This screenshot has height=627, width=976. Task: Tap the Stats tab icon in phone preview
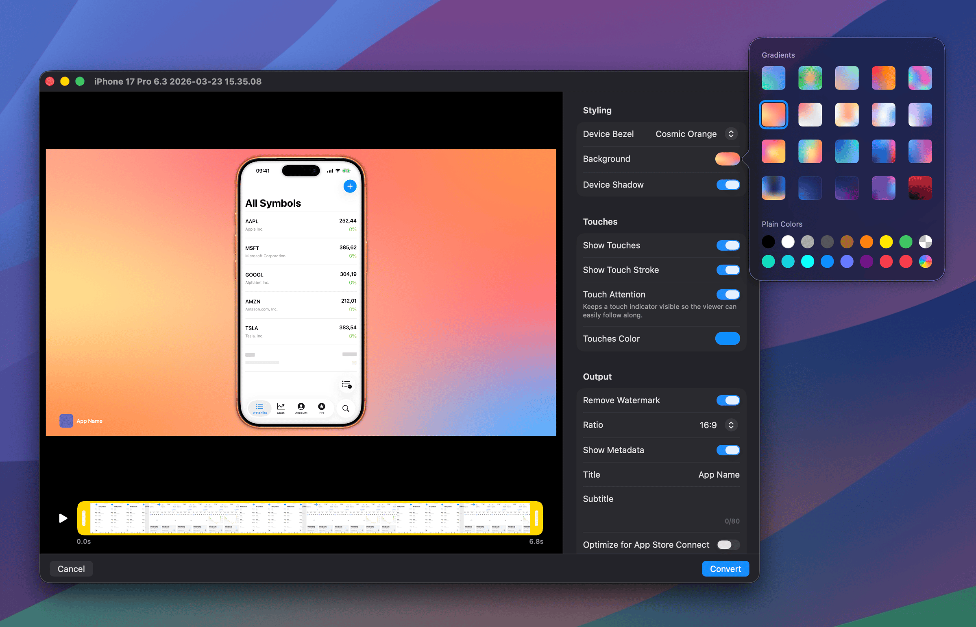[x=280, y=408]
